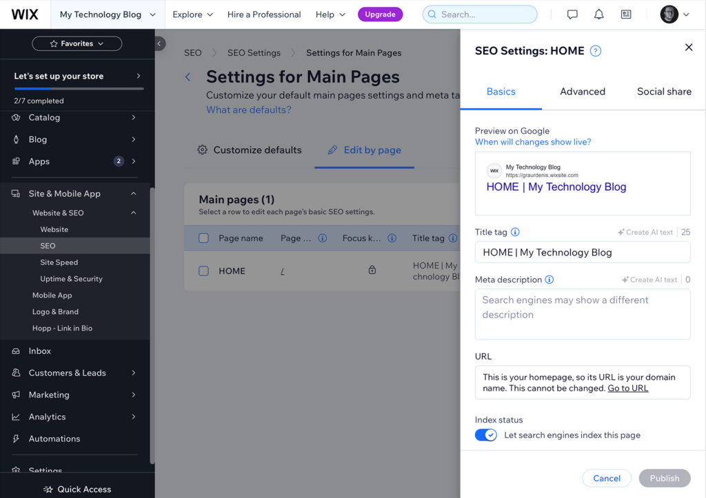This screenshot has width=706, height=498.
Task: Switch to the Social share tab
Action: pos(664,92)
